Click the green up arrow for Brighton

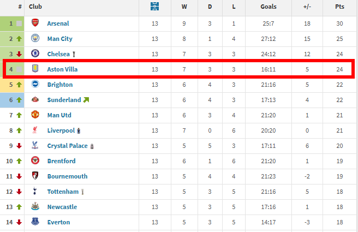click(19, 85)
